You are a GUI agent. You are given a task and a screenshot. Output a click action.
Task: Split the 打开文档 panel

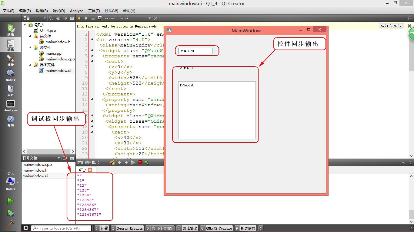pyautogui.click(x=65, y=158)
